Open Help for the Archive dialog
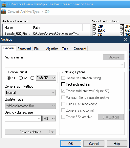This screenshot has width=130, height=148. click(117, 144)
